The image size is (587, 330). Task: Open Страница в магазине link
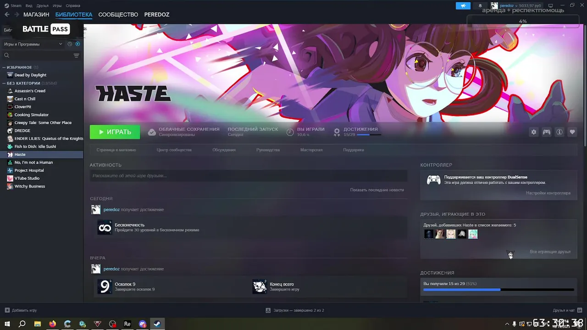coord(116,150)
